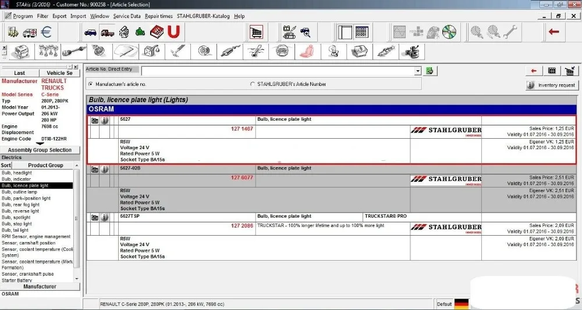The height and width of the screenshot is (310, 582).
Task: Click the Assembly Group Selection button
Action: 40,150
